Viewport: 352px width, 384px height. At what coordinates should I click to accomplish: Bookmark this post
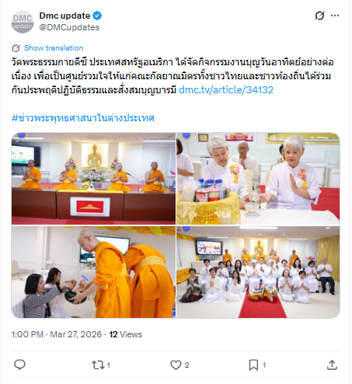coord(253,365)
